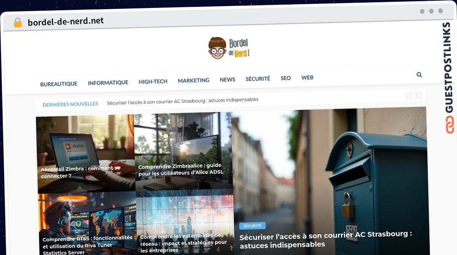Read Comprendre Zimbraalice guide article
The image size is (457, 255).
pyautogui.click(x=181, y=169)
